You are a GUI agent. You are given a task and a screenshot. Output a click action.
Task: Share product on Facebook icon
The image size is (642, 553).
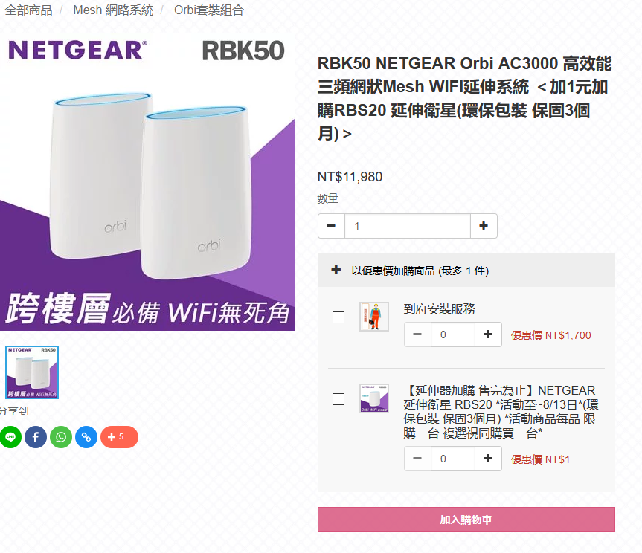coord(36,437)
